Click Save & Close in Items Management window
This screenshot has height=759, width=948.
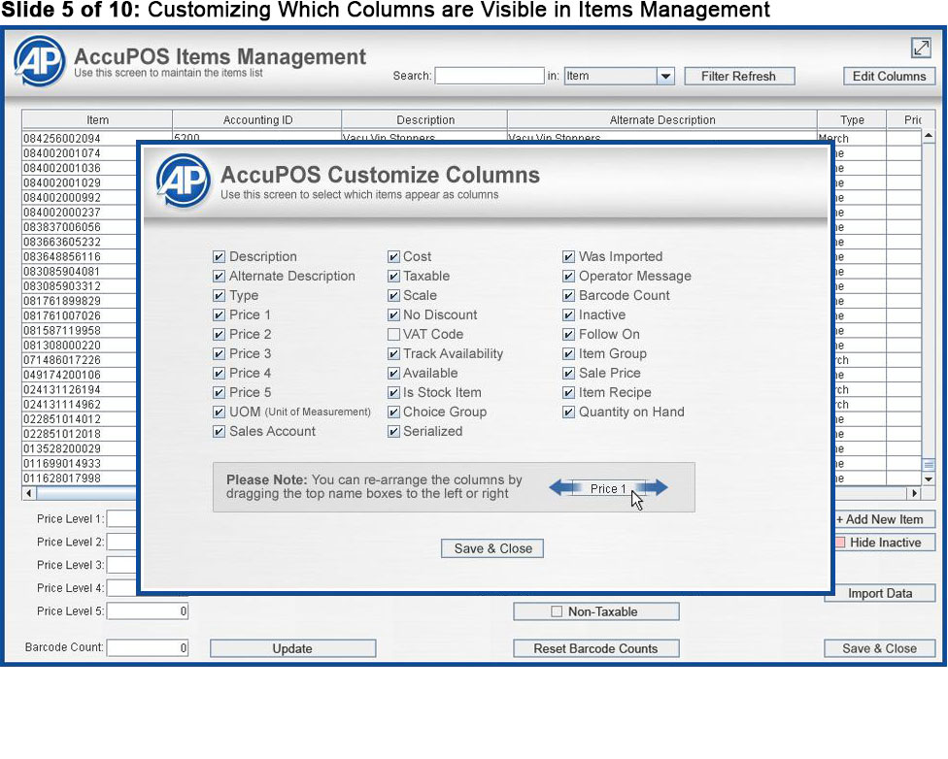click(879, 648)
